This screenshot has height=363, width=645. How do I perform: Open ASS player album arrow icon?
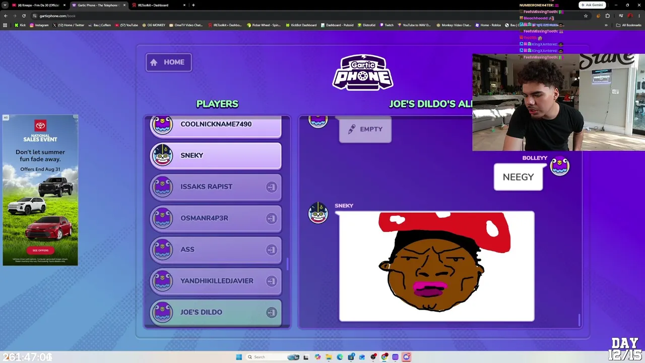click(x=272, y=250)
